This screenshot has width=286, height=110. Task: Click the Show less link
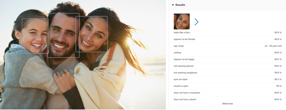pyautogui.click(x=227, y=104)
